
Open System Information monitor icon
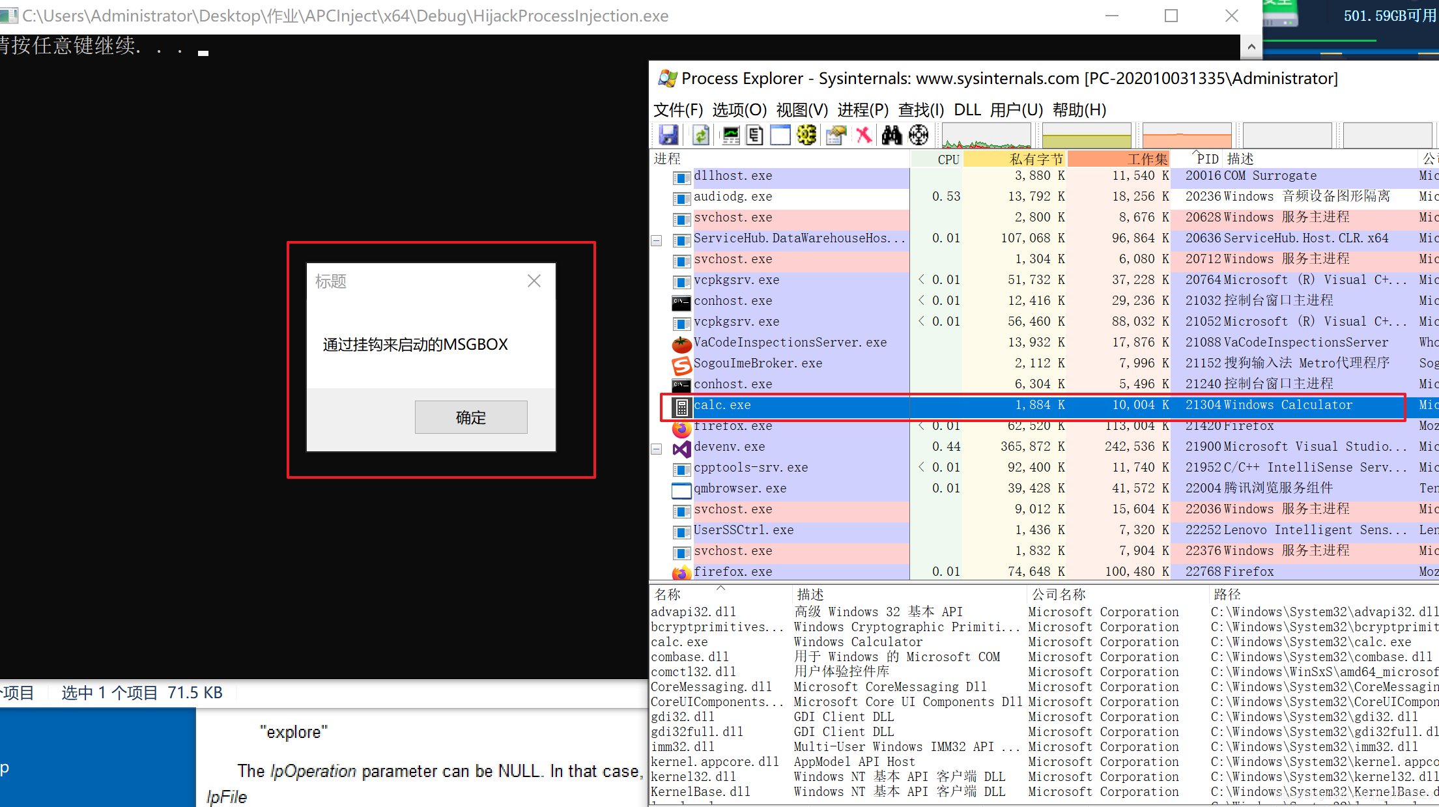coord(731,135)
